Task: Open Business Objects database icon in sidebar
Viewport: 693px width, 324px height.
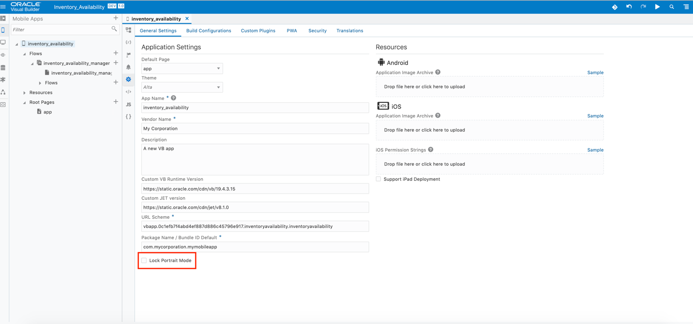Action: [3, 67]
